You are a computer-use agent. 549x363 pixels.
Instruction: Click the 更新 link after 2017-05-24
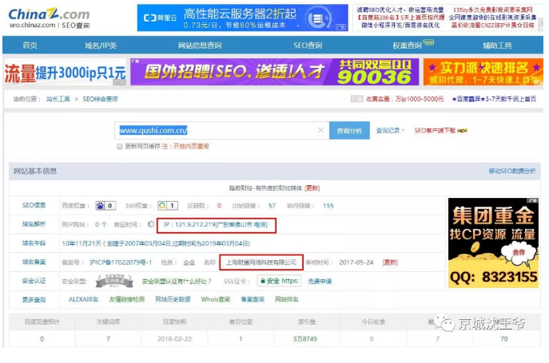390,262
